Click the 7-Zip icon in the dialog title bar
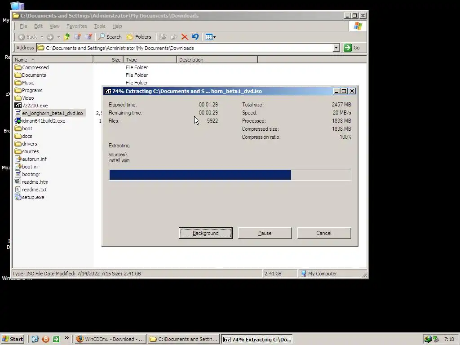The height and width of the screenshot is (345, 460). pos(108,91)
